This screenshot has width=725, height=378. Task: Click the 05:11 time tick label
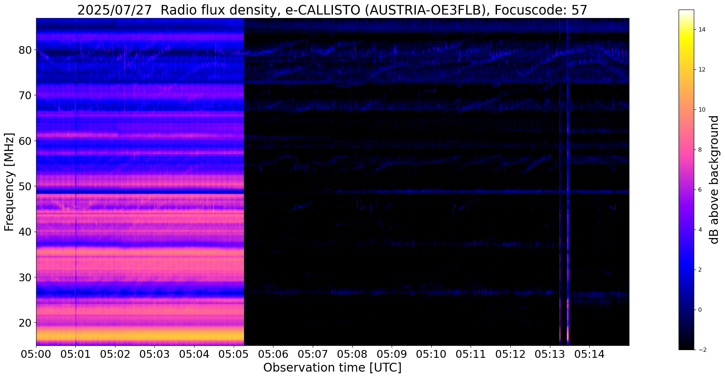471,354
